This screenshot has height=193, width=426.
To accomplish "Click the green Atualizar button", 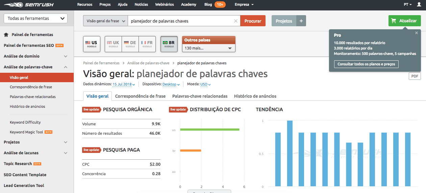I will coord(405,21).
